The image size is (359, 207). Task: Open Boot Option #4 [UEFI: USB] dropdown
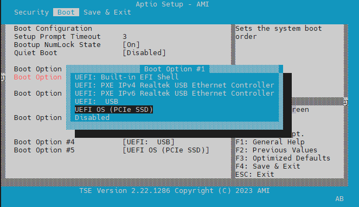point(149,142)
